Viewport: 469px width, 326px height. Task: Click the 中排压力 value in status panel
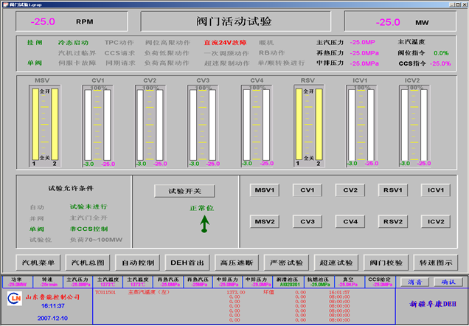364,63
